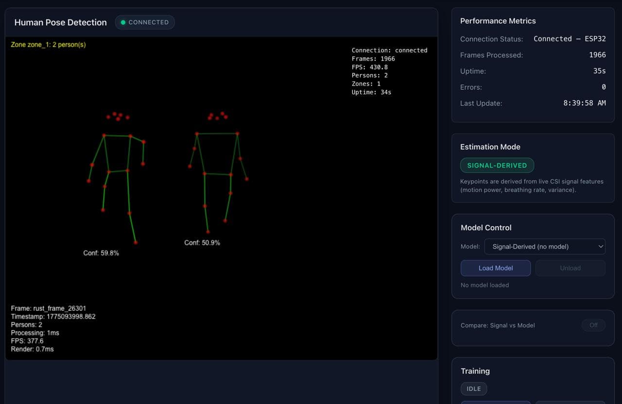Click the 'Processing: 1ms' text
The image size is (622, 404).
pos(35,333)
